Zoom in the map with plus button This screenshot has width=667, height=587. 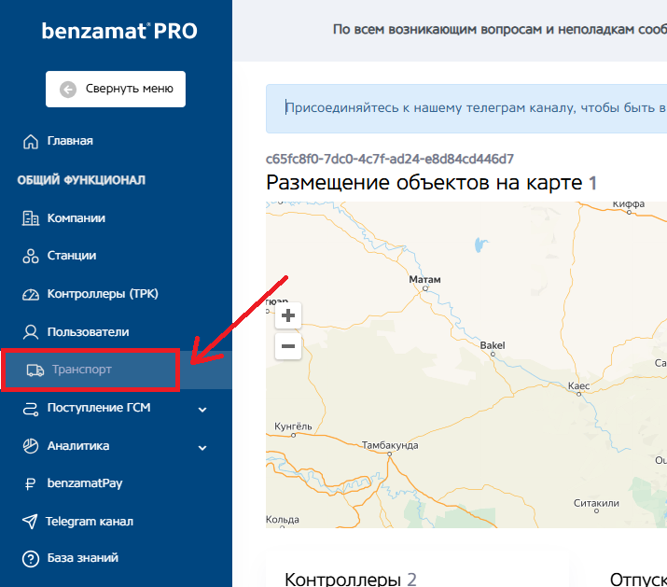(x=288, y=315)
